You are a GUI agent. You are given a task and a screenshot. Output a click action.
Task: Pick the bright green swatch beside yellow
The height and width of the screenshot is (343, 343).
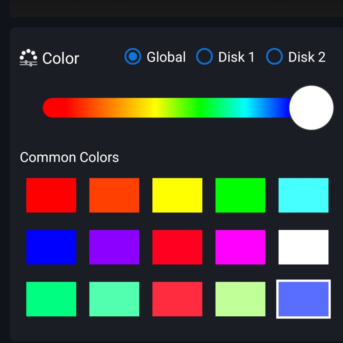click(x=240, y=195)
